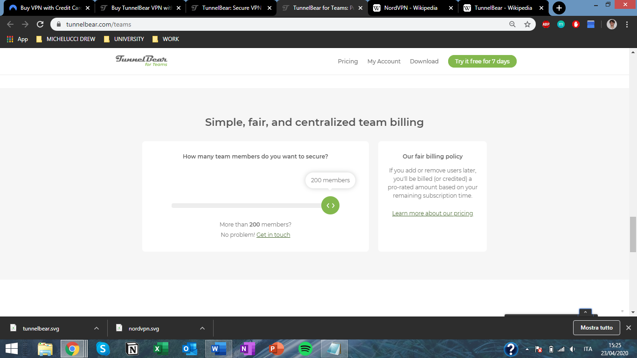Open PowerPoint from taskbar

tap(277, 349)
